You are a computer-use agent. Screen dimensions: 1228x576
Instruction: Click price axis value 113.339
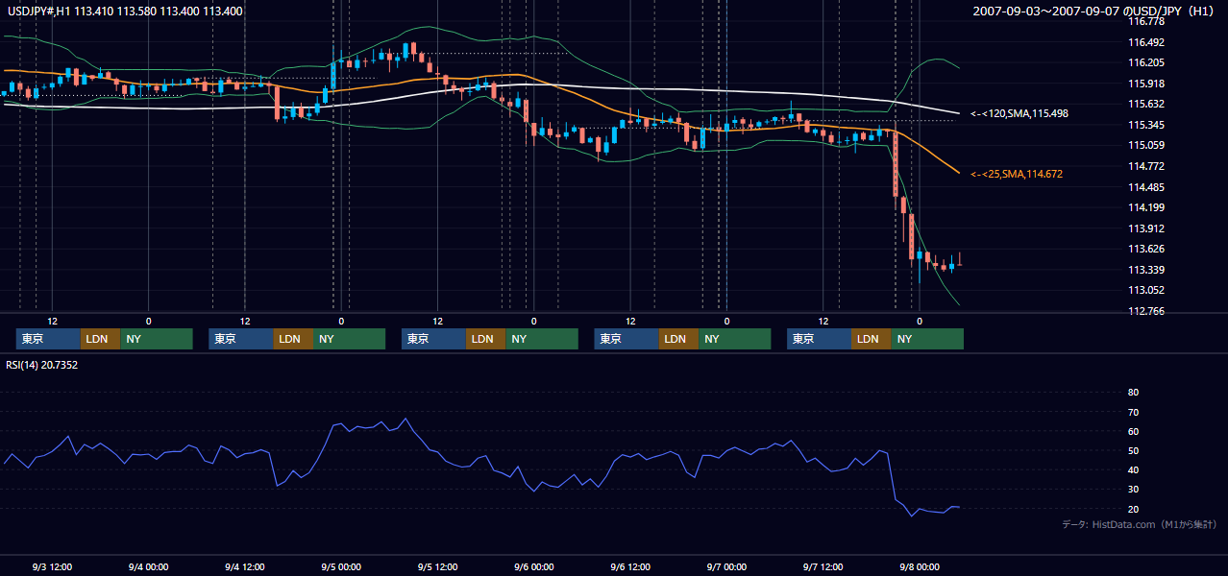[x=1146, y=270]
